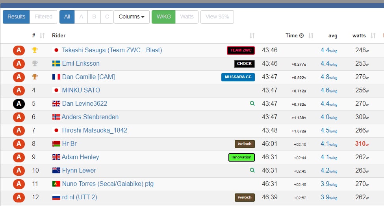Click black category A badge for Dan Levine3622
384x206 pixels.
coord(19,104)
